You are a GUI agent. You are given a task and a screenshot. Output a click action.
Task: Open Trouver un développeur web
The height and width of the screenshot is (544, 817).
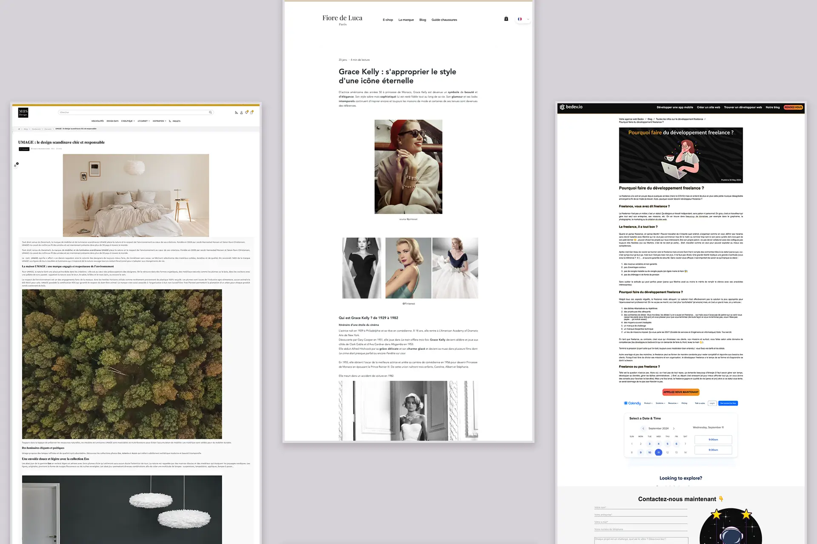click(x=743, y=108)
